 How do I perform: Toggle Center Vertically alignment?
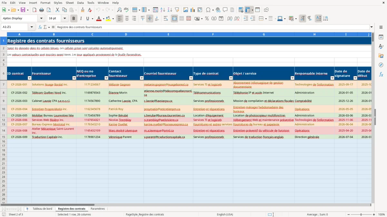pyautogui.click(x=150, y=19)
